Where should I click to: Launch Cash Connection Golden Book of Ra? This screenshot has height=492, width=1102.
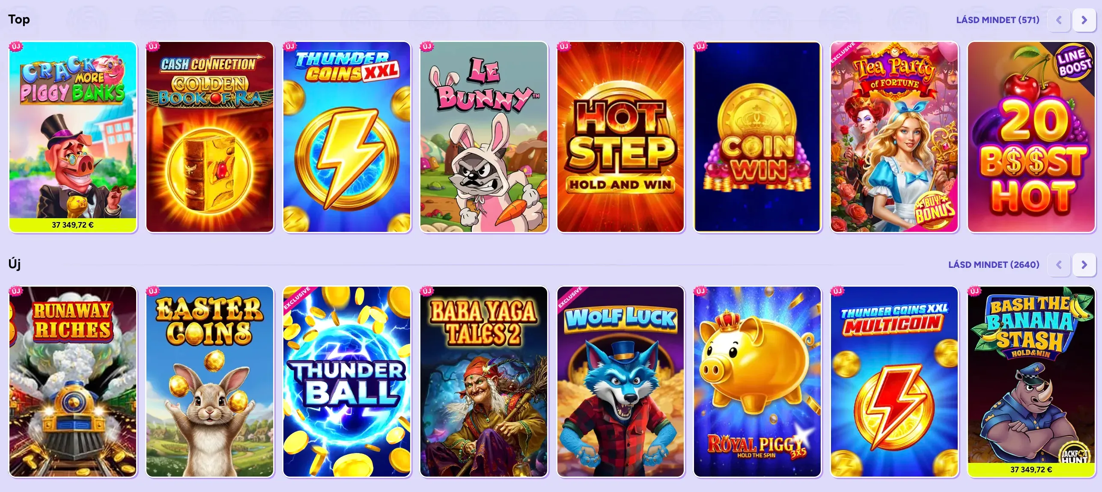210,137
